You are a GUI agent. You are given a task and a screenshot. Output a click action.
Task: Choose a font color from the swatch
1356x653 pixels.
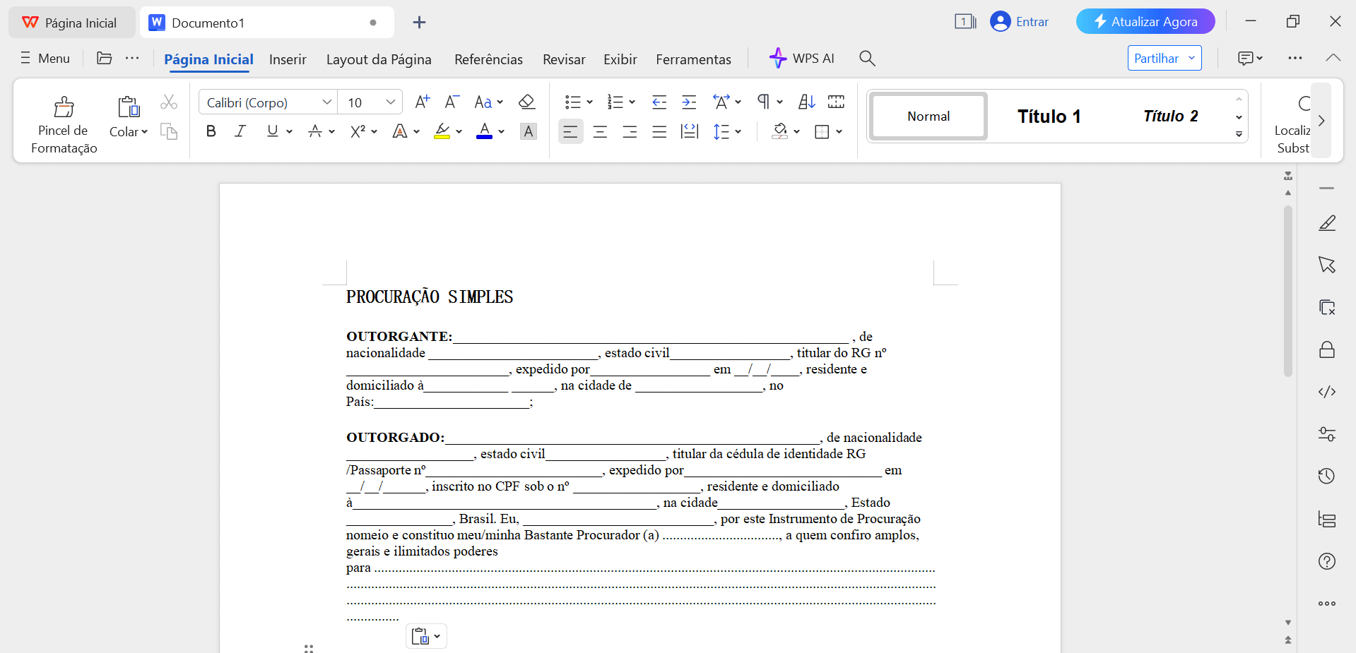click(485, 131)
